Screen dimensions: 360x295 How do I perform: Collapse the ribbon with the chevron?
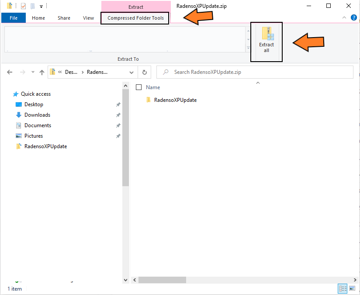pos(344,17)
